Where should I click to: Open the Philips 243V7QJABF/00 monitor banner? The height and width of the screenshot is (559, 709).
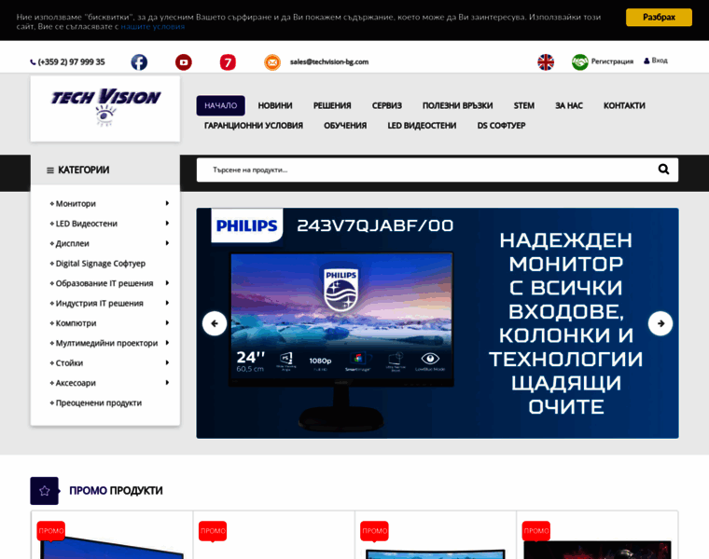click(438, 323)
